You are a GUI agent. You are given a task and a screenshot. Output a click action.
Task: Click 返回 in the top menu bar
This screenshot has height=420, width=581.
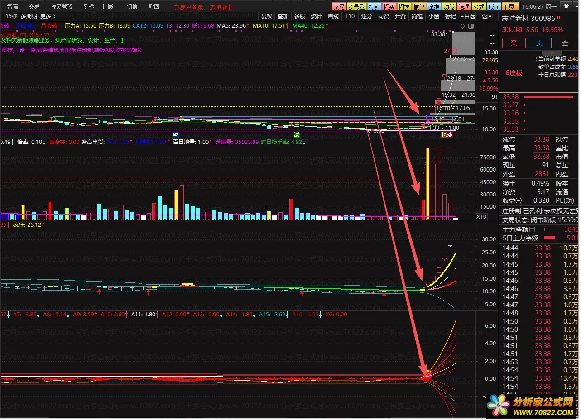(x=154, y=7)
